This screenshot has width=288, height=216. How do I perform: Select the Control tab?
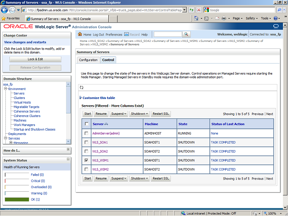tap(108, 60)
